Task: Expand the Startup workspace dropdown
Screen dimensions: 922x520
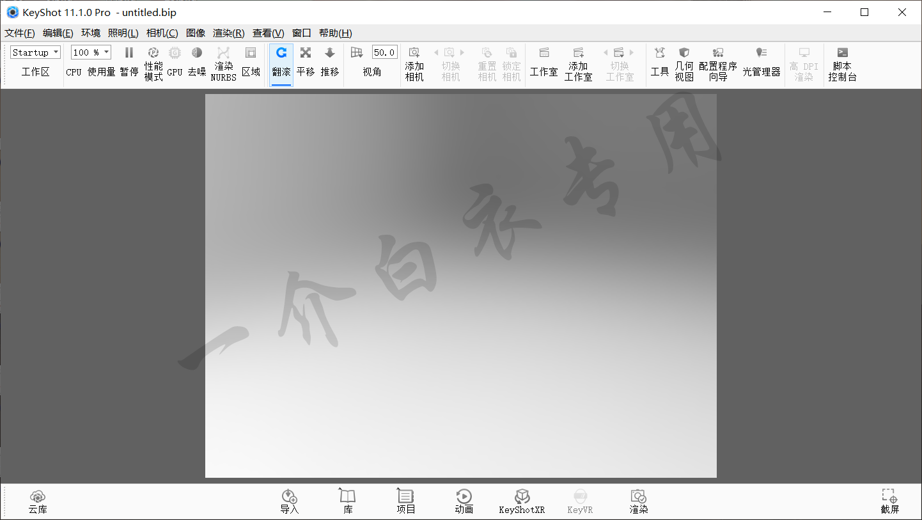Action: coord(36,52)
